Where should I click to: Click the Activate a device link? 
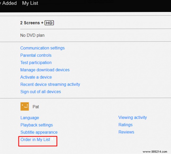[x=36, y=77]
